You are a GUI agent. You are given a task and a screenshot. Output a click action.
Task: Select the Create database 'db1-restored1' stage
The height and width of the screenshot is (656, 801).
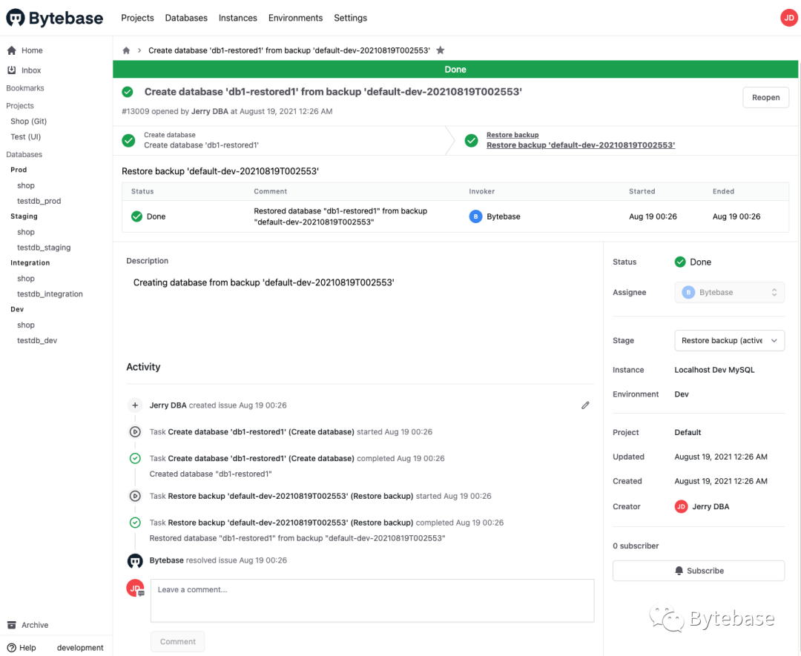[201, 145]
